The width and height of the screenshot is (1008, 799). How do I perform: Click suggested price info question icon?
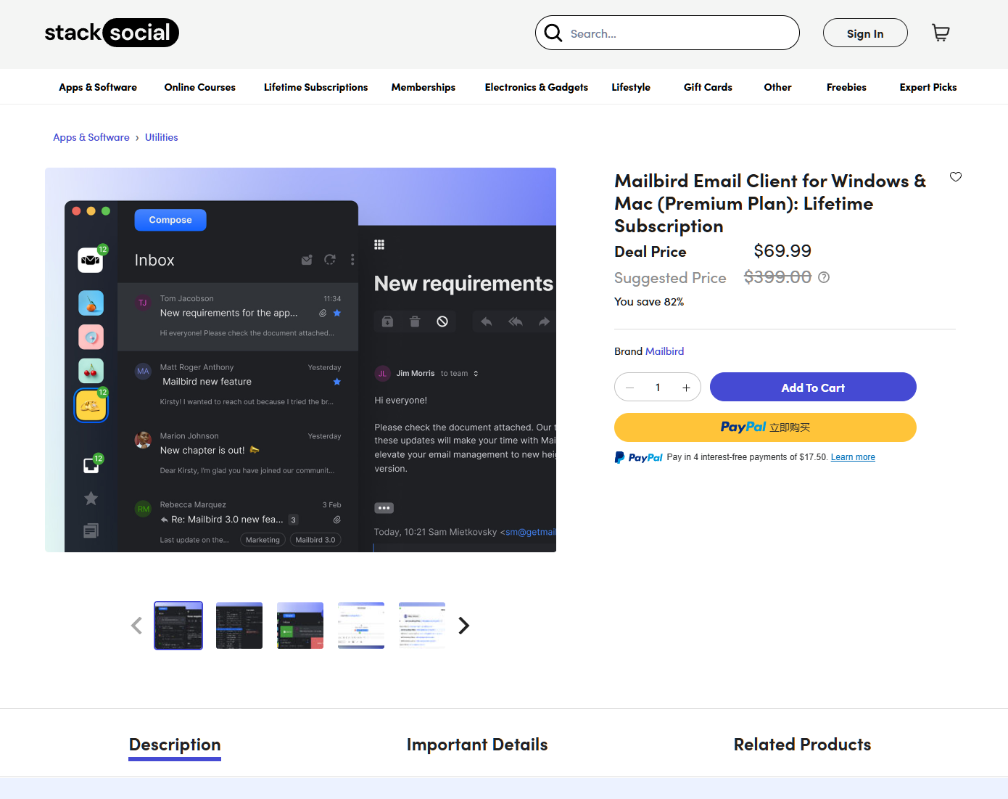[x=824, y=277]
